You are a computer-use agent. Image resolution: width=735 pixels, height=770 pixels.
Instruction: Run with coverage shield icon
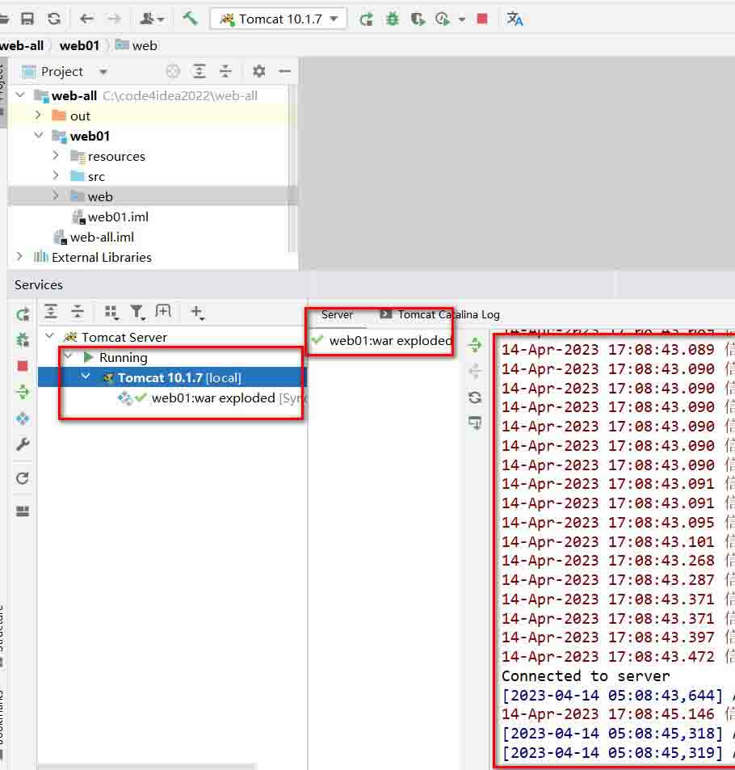pyautogui.click(x=418, y=19)
